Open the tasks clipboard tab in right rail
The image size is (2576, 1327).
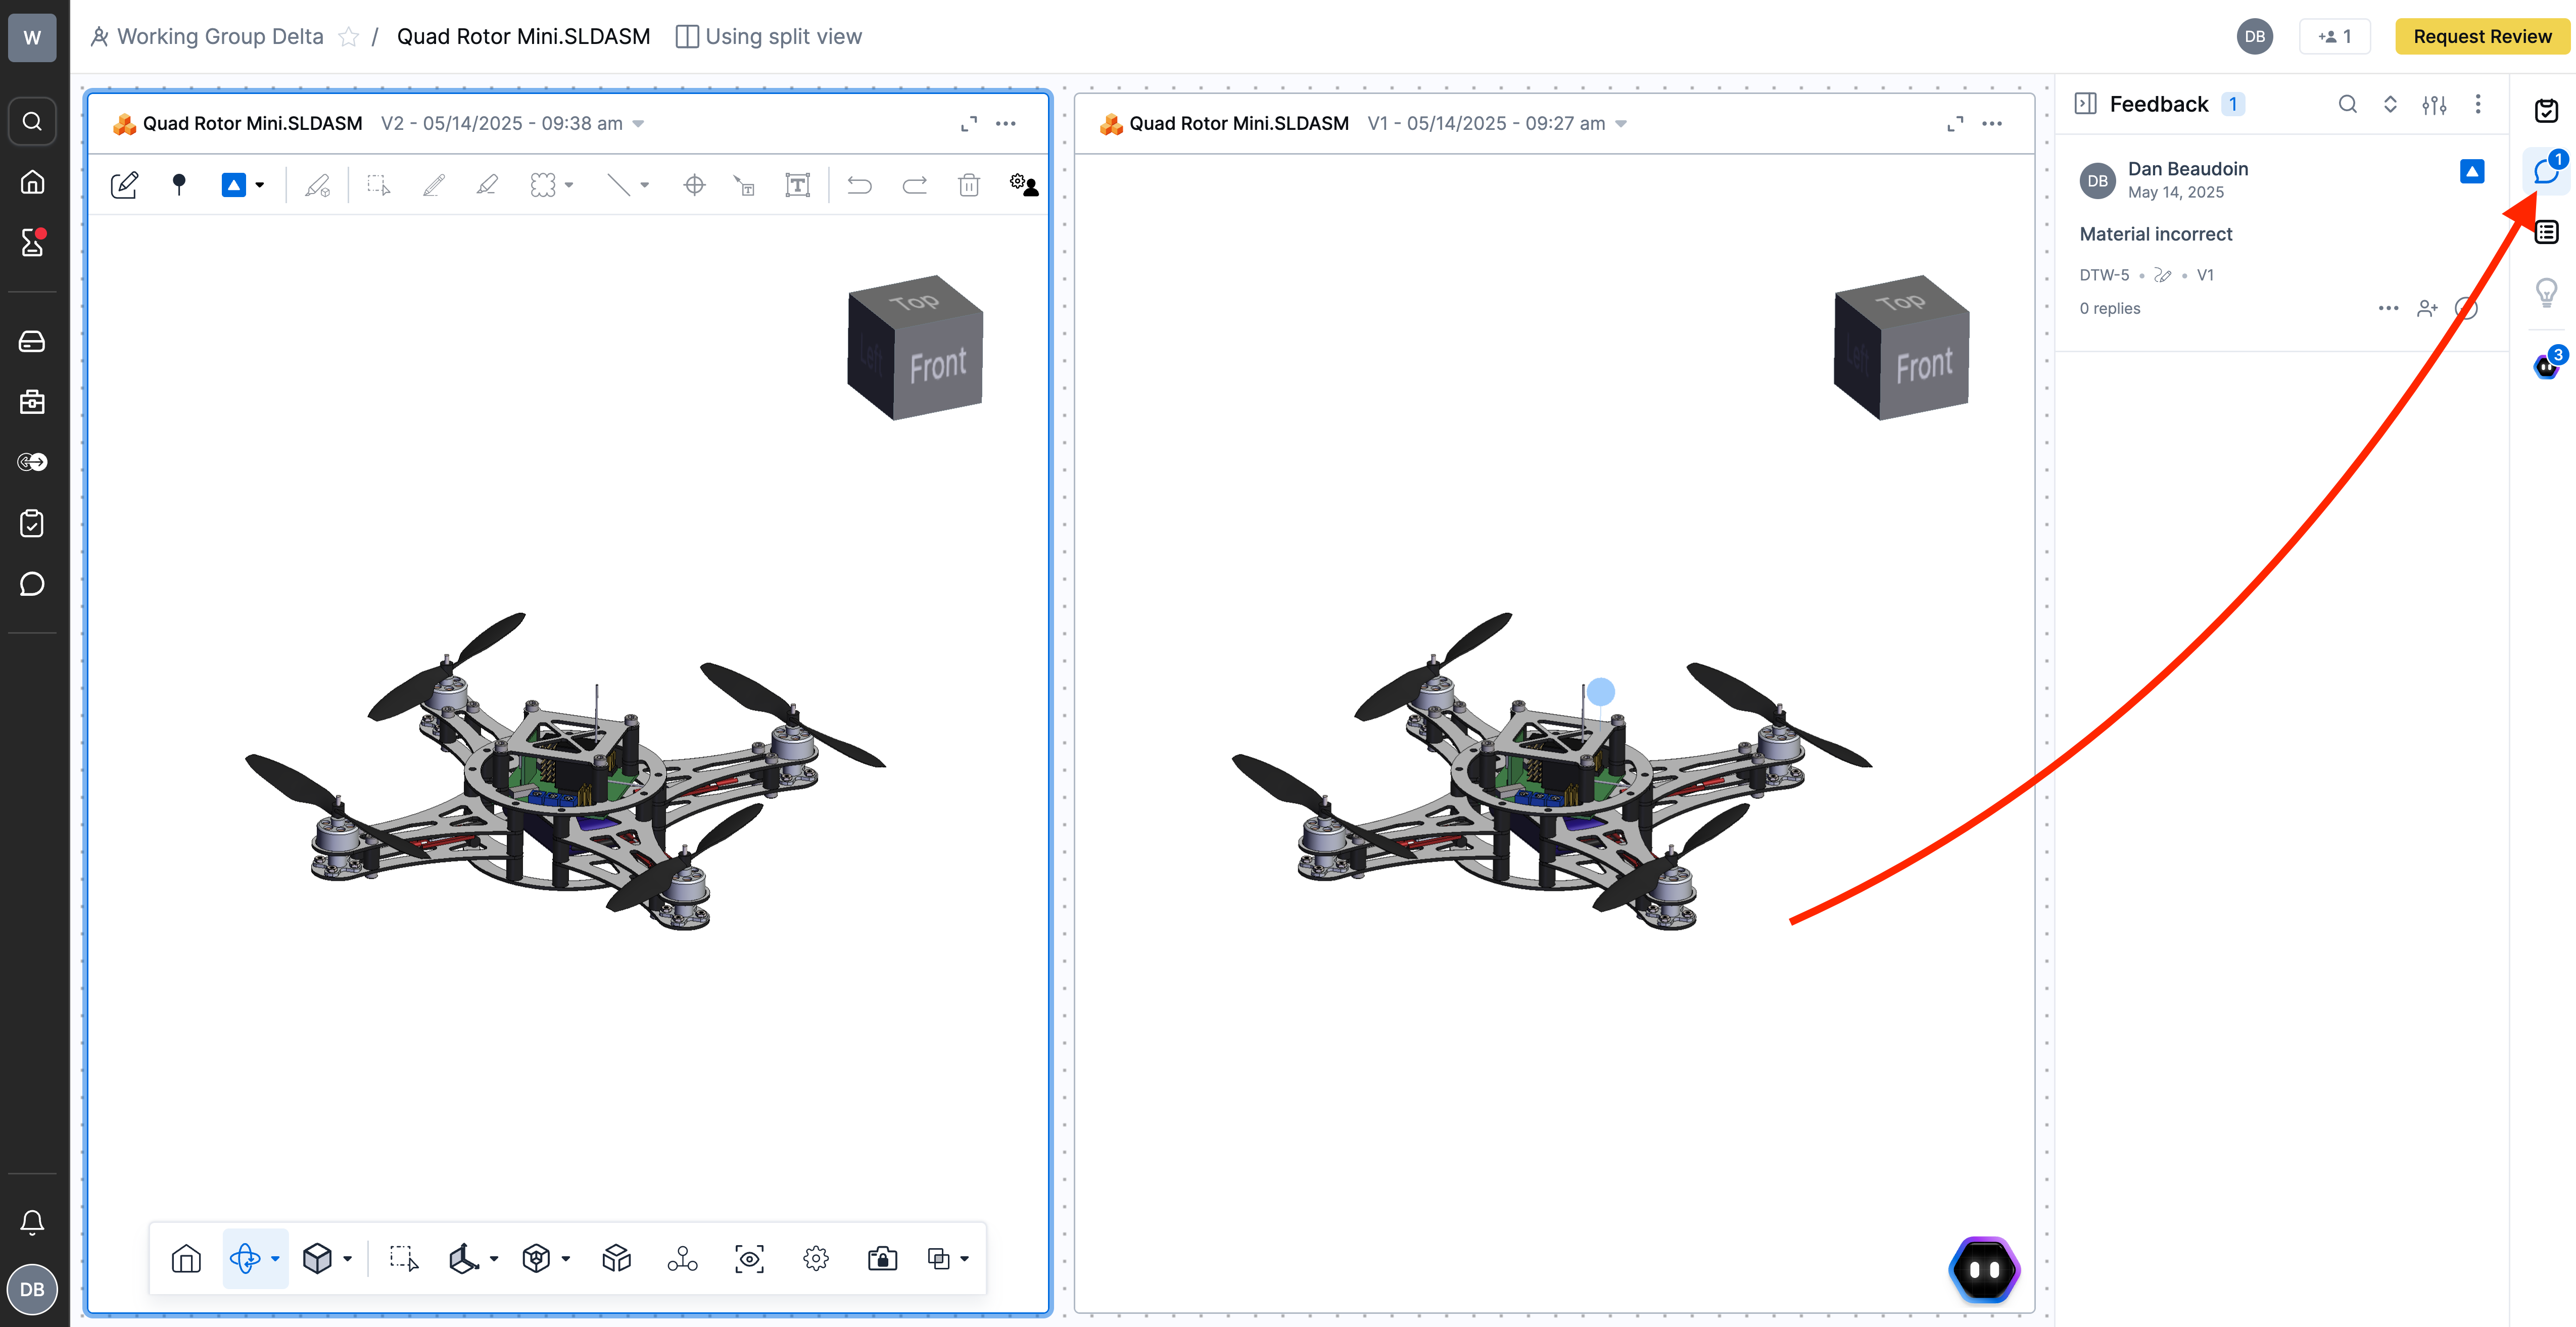[2546, 110]
